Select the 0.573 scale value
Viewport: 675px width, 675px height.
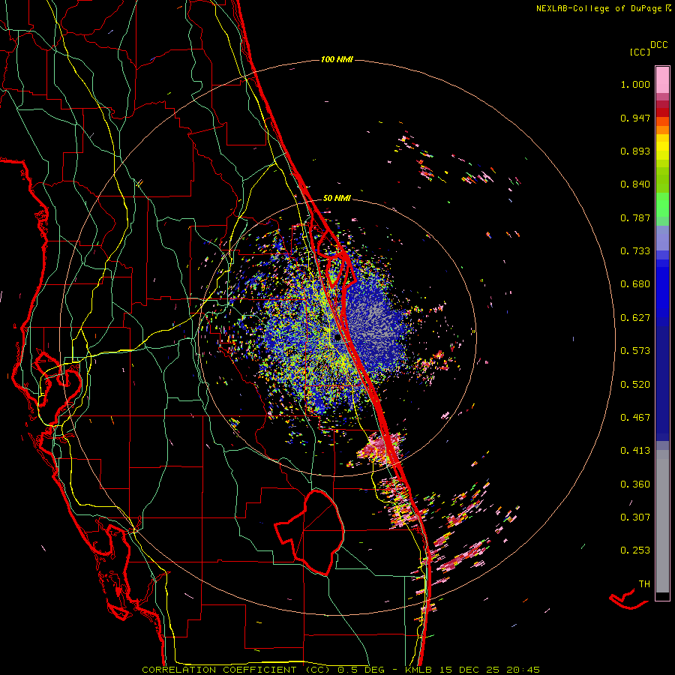coord(635,351)
